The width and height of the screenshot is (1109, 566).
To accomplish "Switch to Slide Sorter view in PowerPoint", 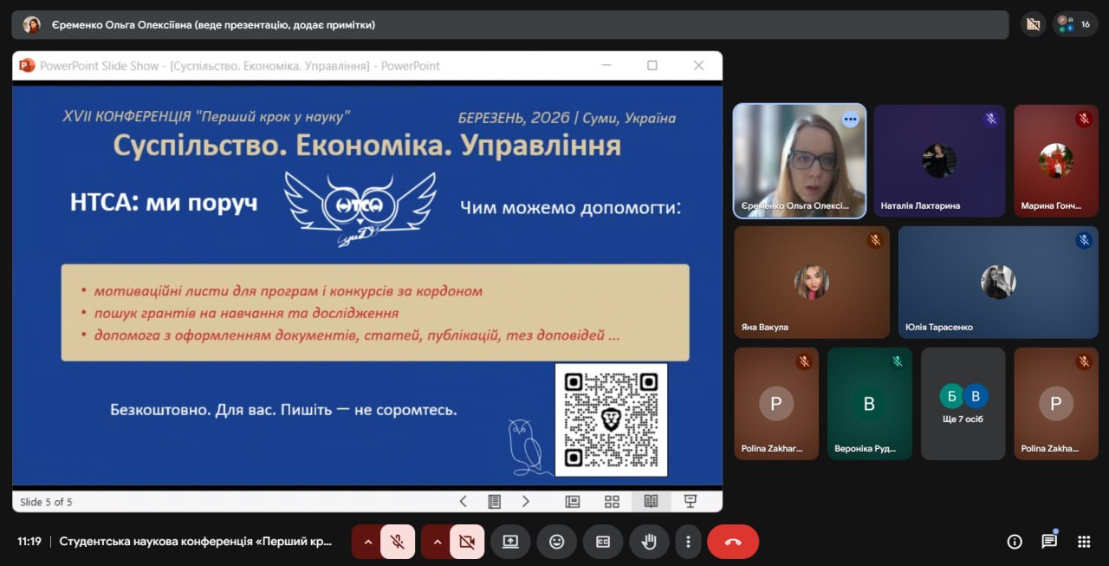I will (x=612, y=501).
